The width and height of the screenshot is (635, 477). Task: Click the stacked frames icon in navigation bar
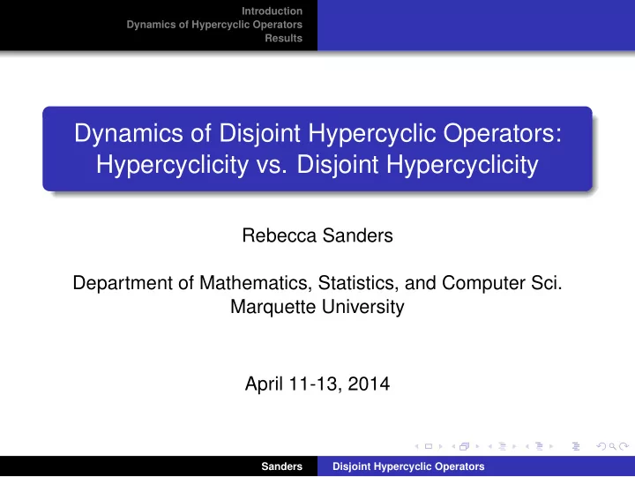[465, 446]
